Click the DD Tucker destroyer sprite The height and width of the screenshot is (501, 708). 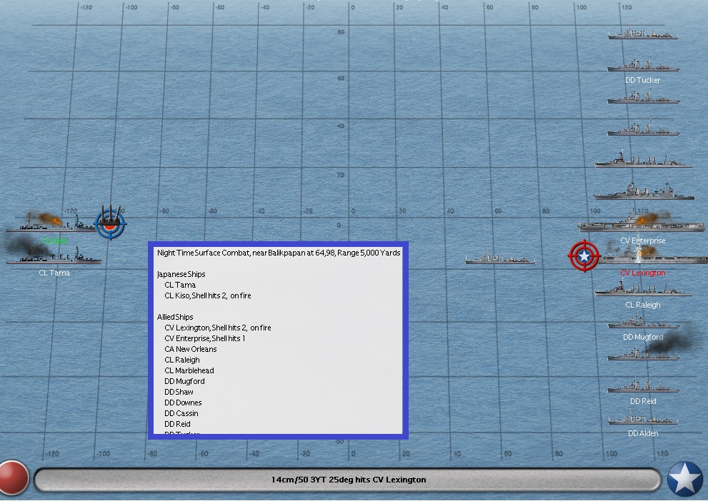pyautogui.click(x=643, y=65)
